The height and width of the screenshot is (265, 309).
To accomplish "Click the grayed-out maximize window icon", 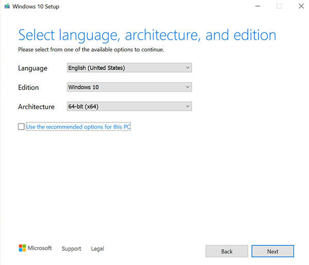I will pyautogui.click(x=279, y=6).
